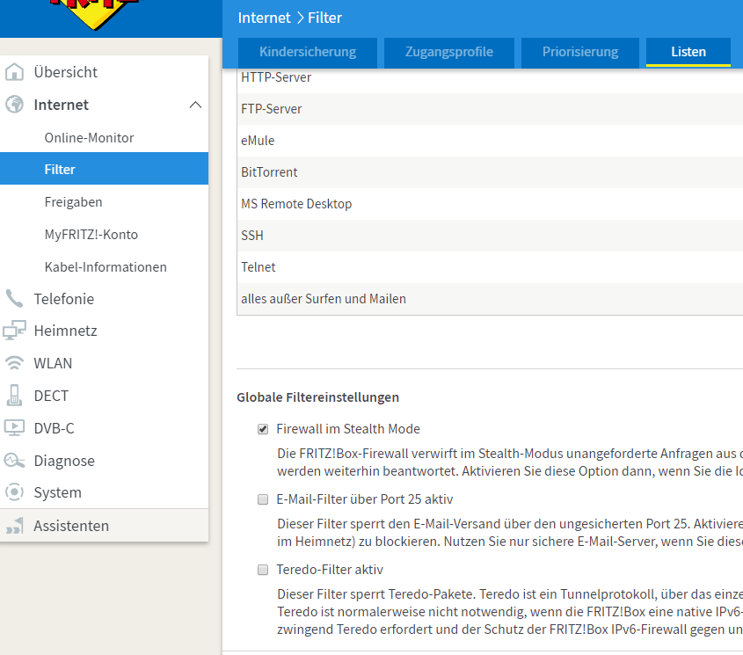
Task: Click the System settings icon
Action: [14, 492]
